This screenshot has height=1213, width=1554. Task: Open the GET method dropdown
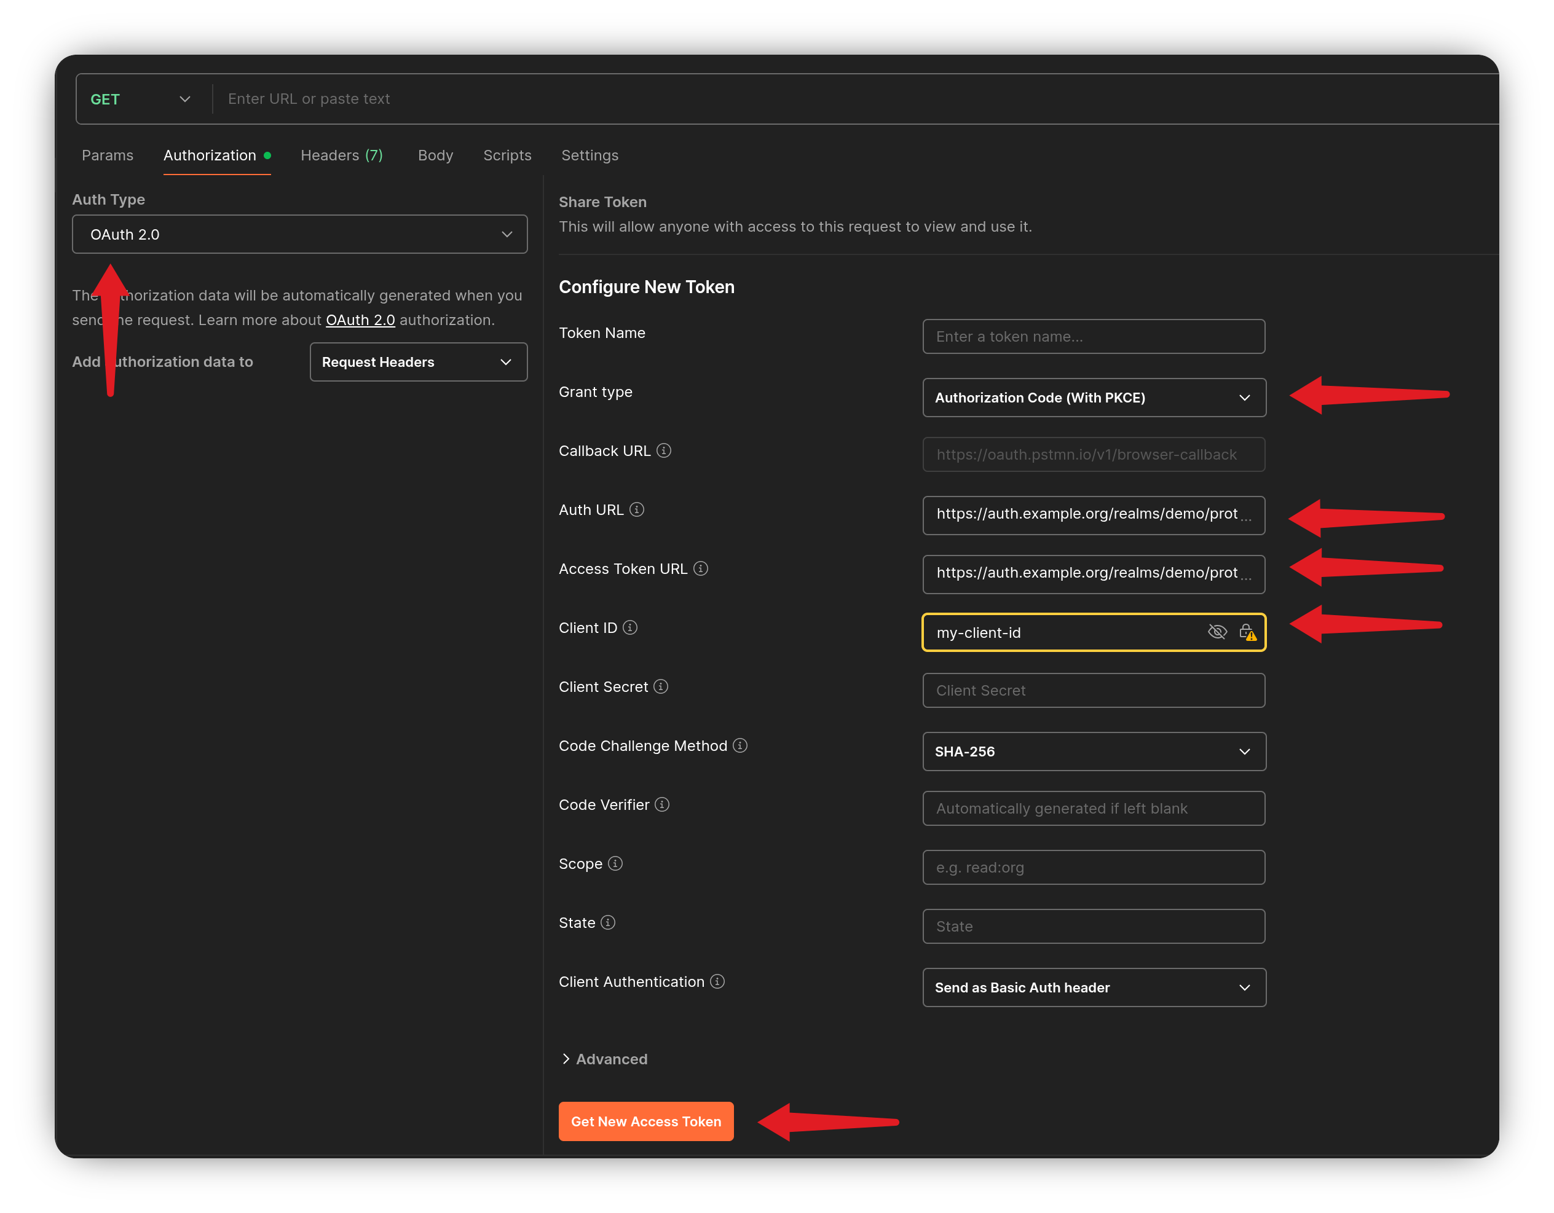pos(141,99)
